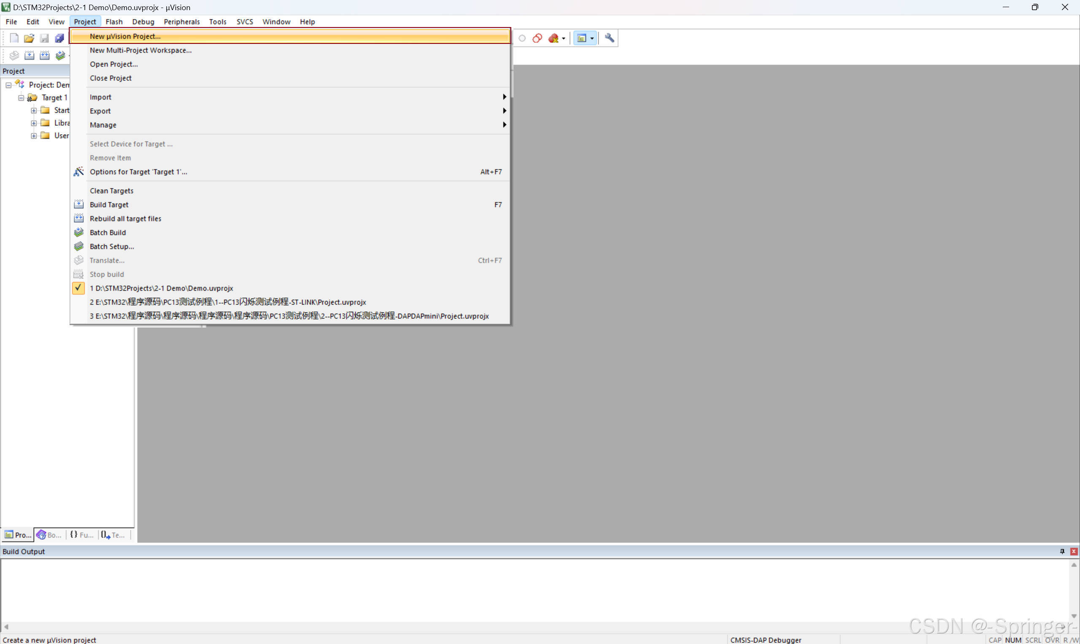
Task: Click the Save All toolbar icon
Action: pos(59,38)
